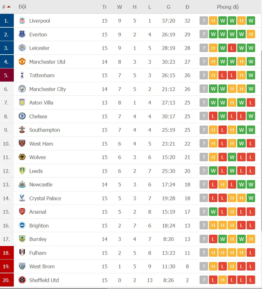The width and height of the screenshot is (262, 289).
Task: Sort the table by the Đ points column
Action: coord(187,7)
